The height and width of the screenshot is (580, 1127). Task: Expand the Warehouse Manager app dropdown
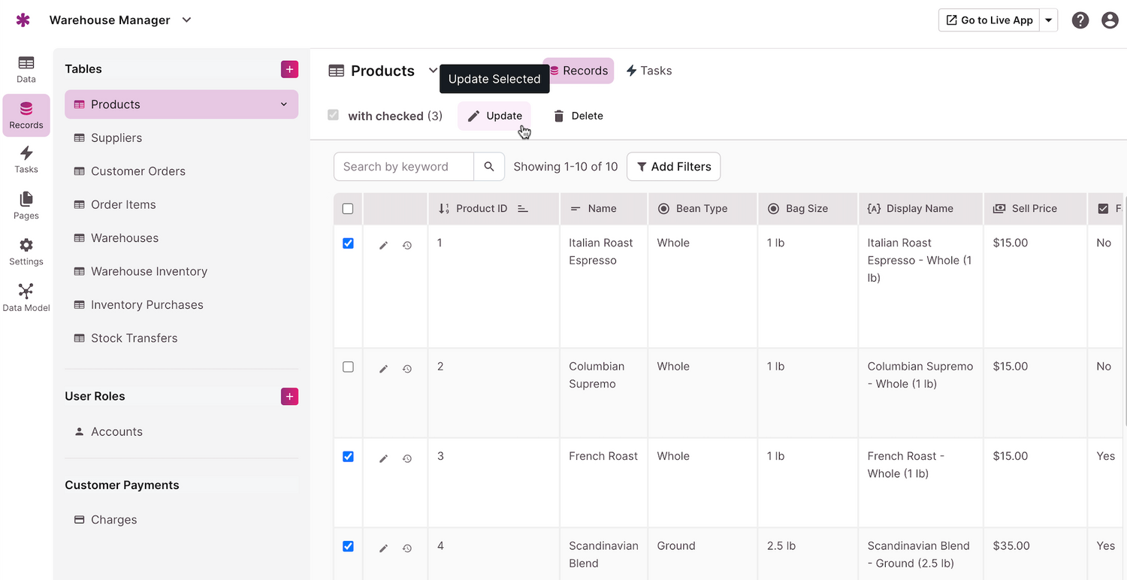[187, 20]
